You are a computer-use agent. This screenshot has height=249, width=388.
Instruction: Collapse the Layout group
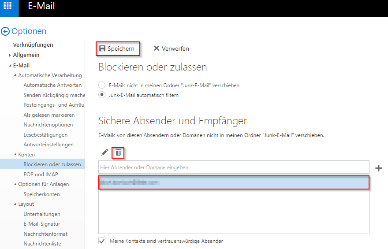[x=15, y=204]
